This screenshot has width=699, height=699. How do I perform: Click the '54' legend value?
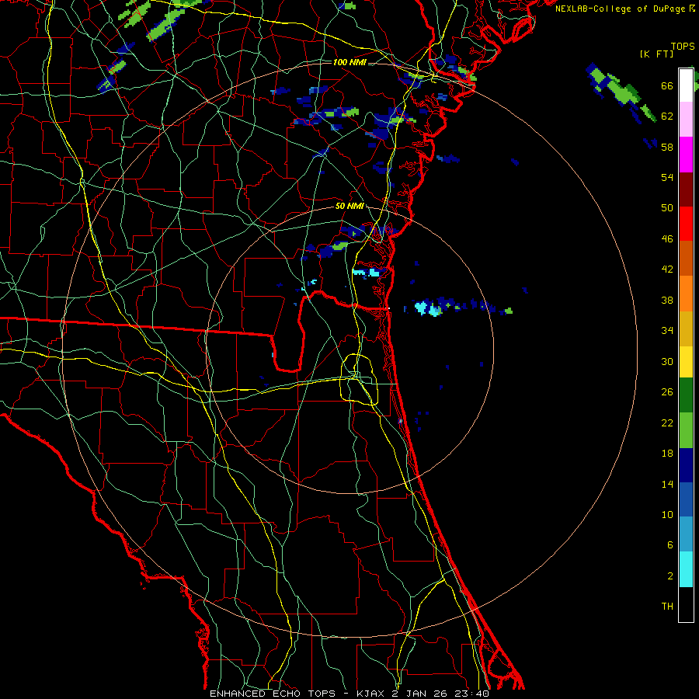point(667,177)
